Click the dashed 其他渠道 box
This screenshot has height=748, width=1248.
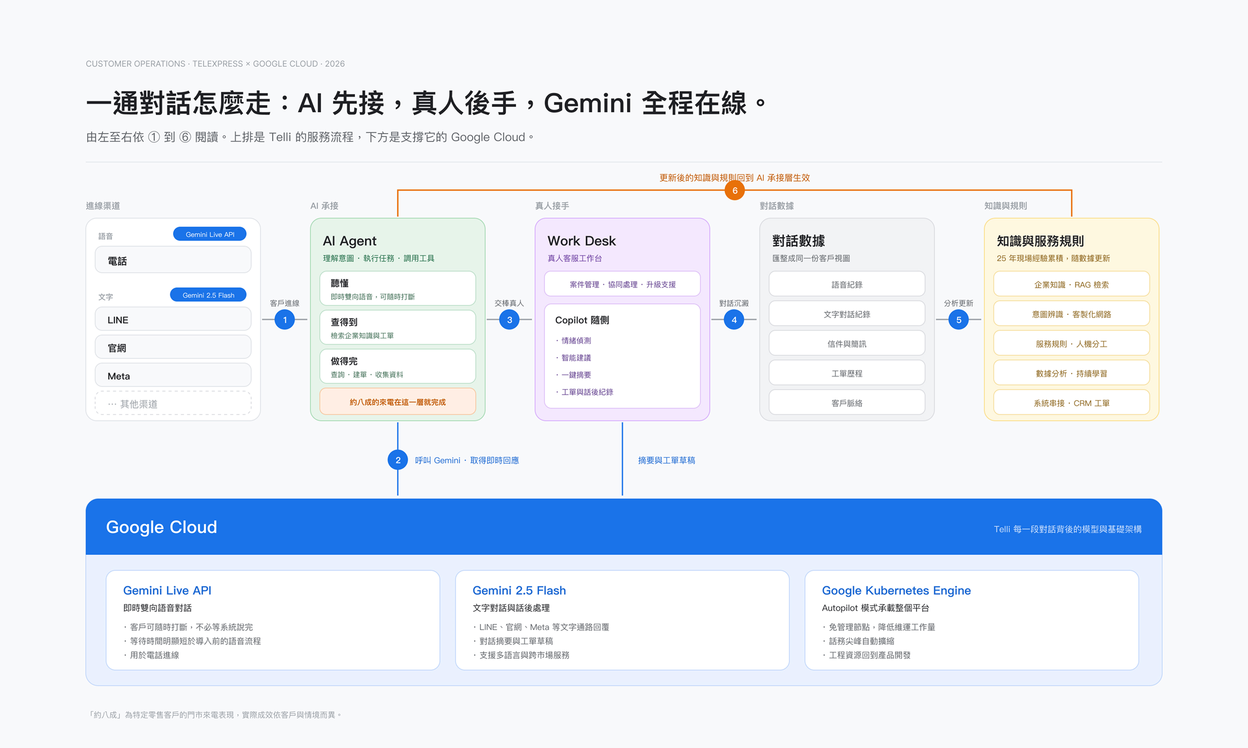[173, 404]
